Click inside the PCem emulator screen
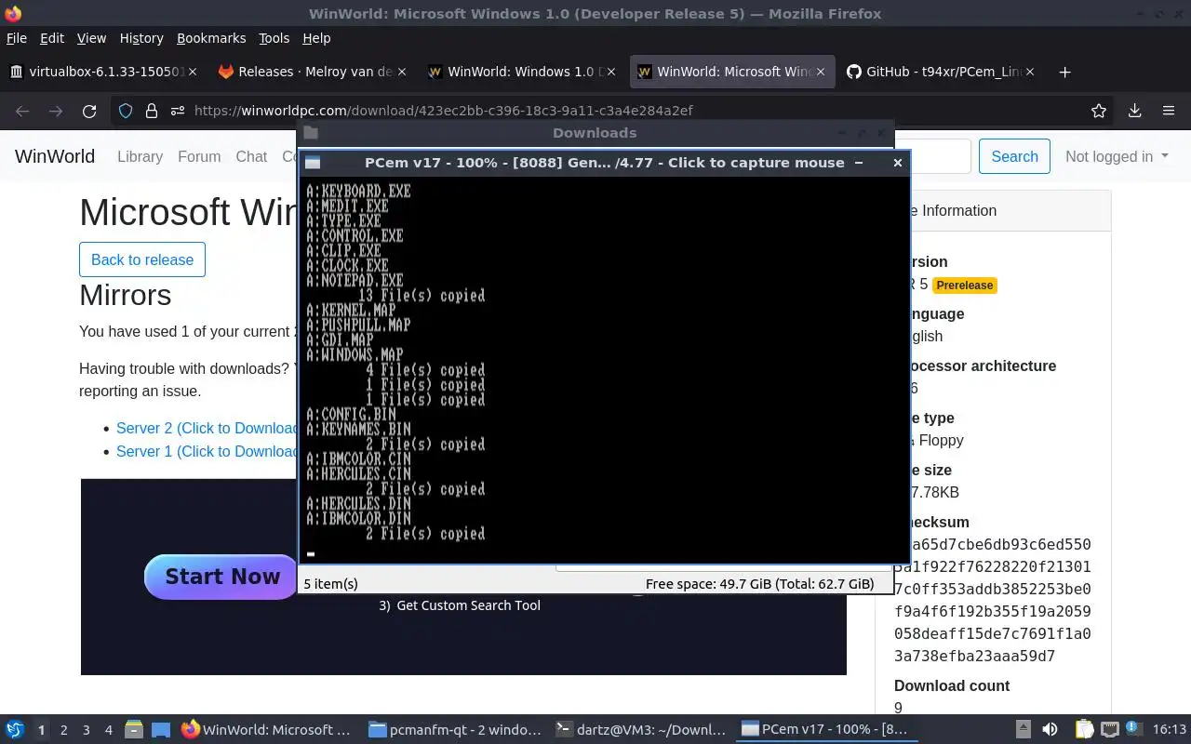Viewport: 1191px width, 744px height. [x=603, y=369]
